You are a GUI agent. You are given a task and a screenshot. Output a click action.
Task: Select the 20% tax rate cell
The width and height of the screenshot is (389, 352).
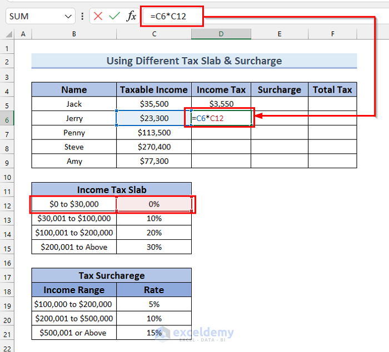[x=154, y=233]
